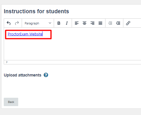The width and height of the screenshot is (141, 115).
Task: Toggle italic formatting
Action: click(67, 23)
